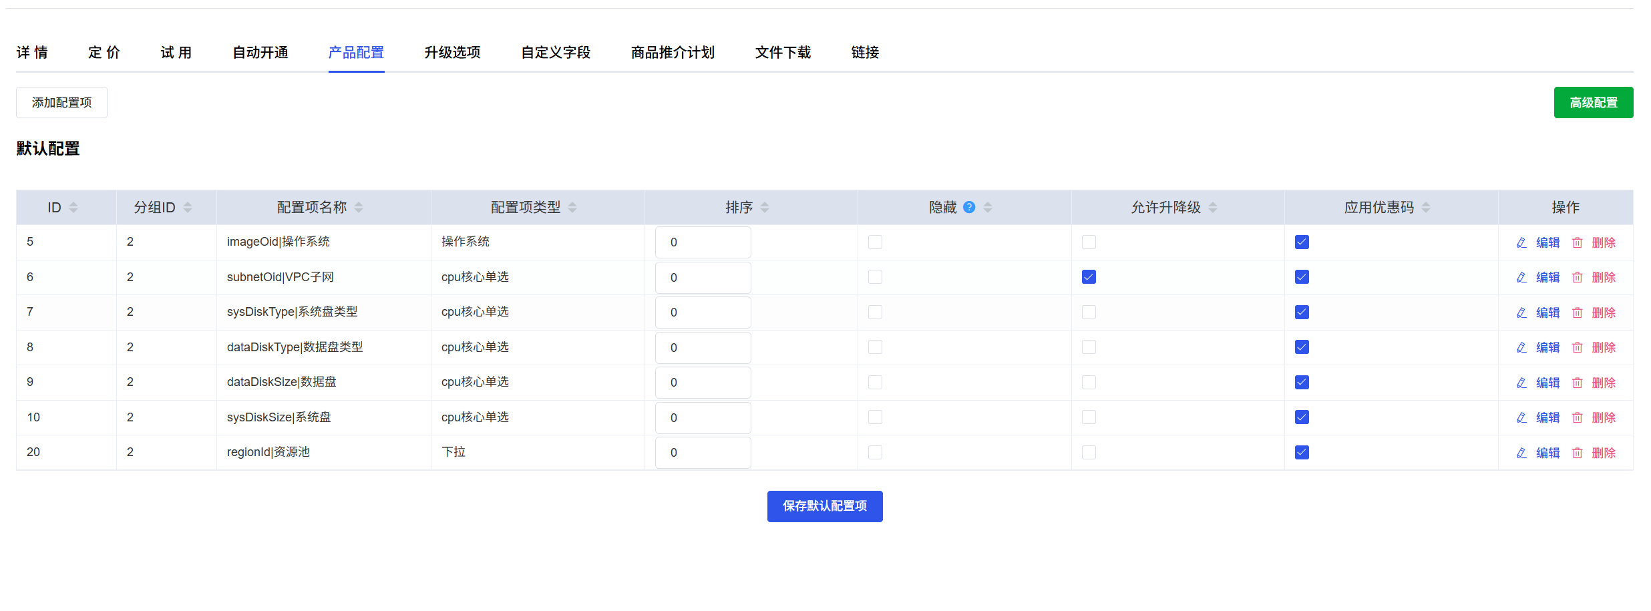Focus the 排序 input for sysDiskSize row
This screenshot has height=611, width=1651.
[703, 418]
